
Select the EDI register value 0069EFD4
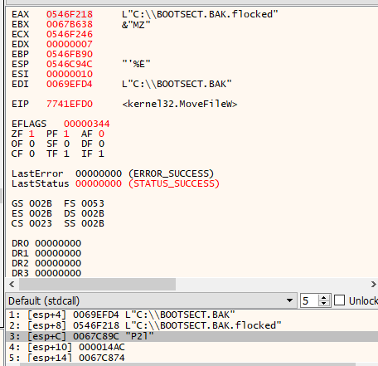tap(70, 84)
